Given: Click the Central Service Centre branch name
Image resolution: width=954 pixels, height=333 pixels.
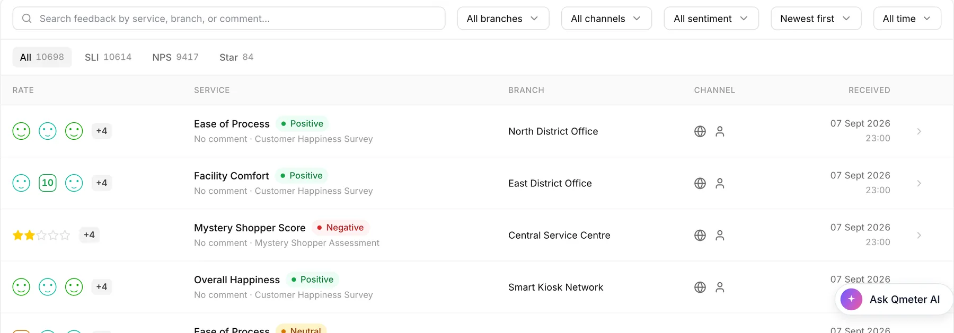Looking at the screenshot, I should 559,235.
